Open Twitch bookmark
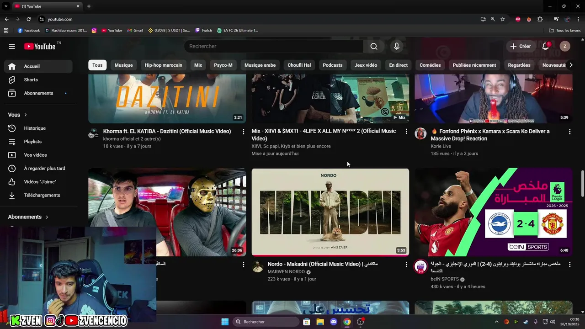 (204, 31)
